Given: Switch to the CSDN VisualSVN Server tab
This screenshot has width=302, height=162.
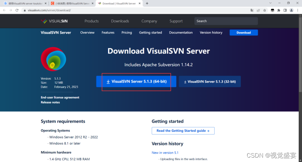Looking at the screenshot, I should [x=72, y=4].
